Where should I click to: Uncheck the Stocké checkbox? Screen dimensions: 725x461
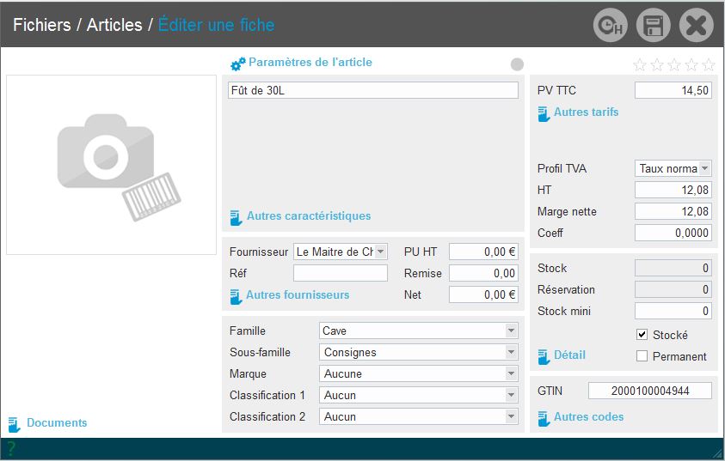pos(642,335)
